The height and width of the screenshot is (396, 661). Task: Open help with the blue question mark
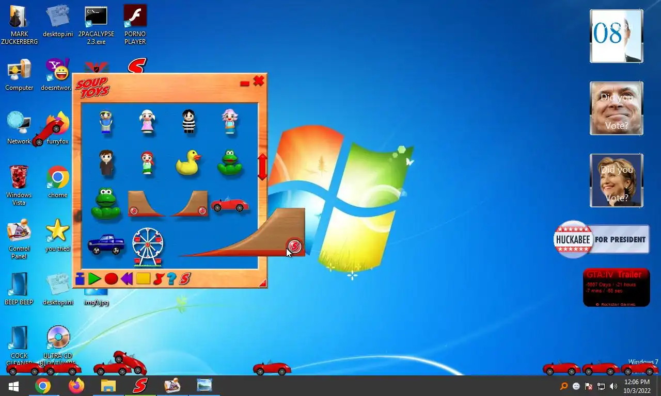tap(171, 279)
